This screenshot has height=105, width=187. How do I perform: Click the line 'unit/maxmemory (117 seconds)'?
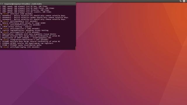(x=19, y=21)
